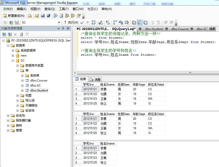Switch to the 摘要 tab

212,29
